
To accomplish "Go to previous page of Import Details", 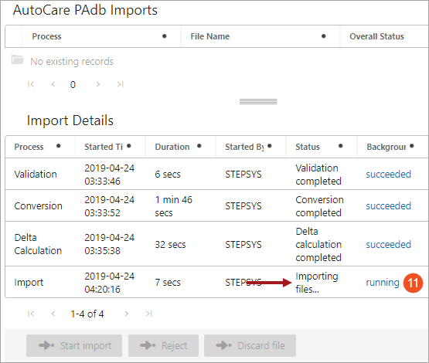I will pyautogui.click(x=53, y=314).
